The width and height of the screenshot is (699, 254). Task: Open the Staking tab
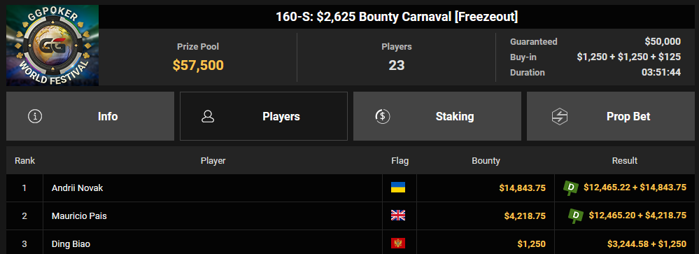437,116
